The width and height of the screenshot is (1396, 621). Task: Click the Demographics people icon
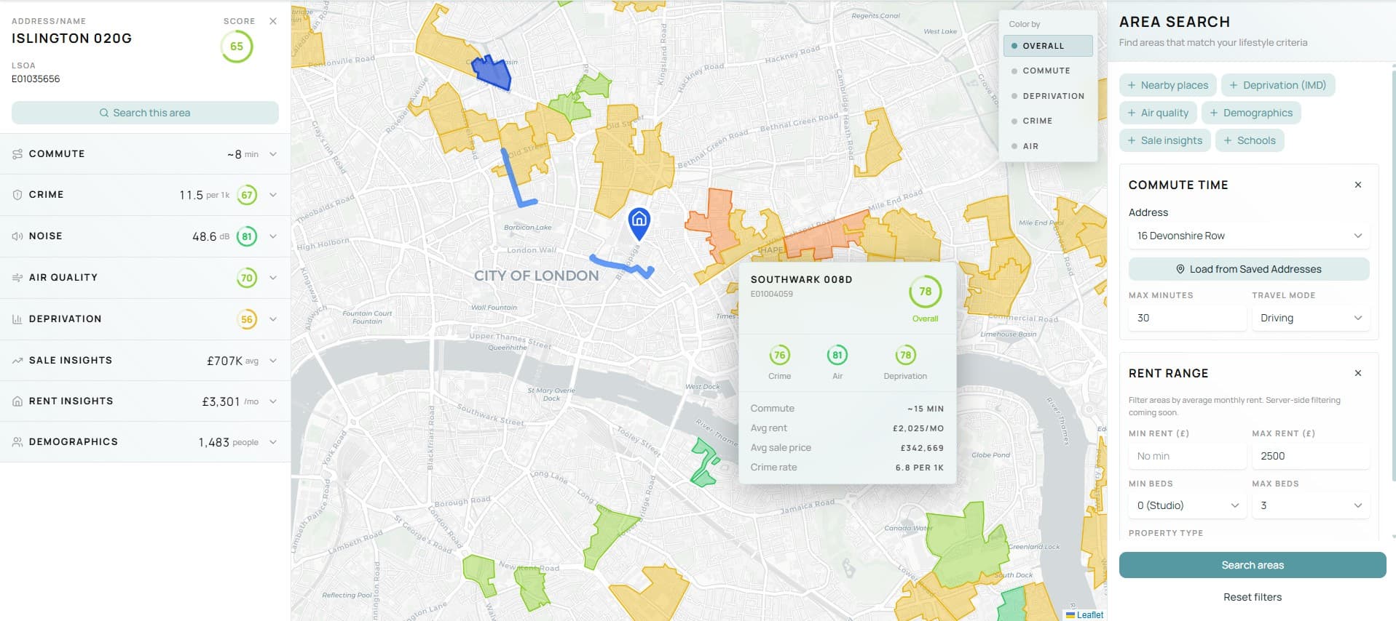click(17, 442)
